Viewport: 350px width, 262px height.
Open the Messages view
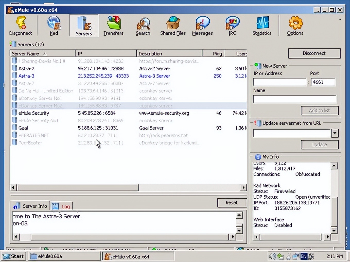202,25
